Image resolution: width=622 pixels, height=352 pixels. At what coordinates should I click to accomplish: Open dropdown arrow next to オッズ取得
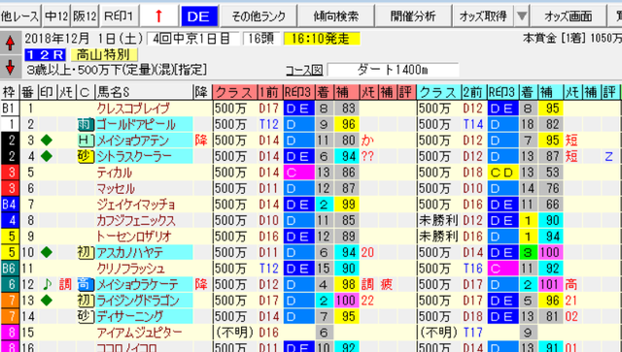(x=522, y=16)
